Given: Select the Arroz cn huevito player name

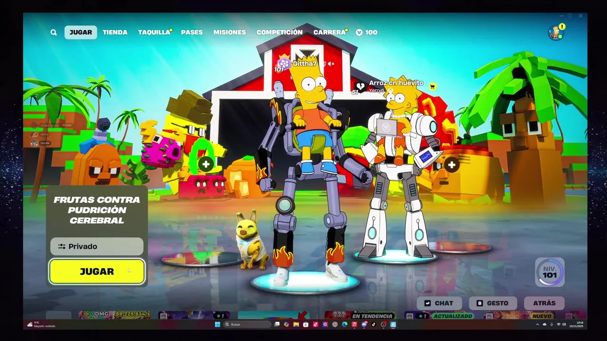Looking at the screenshot, I should [396, 83].
